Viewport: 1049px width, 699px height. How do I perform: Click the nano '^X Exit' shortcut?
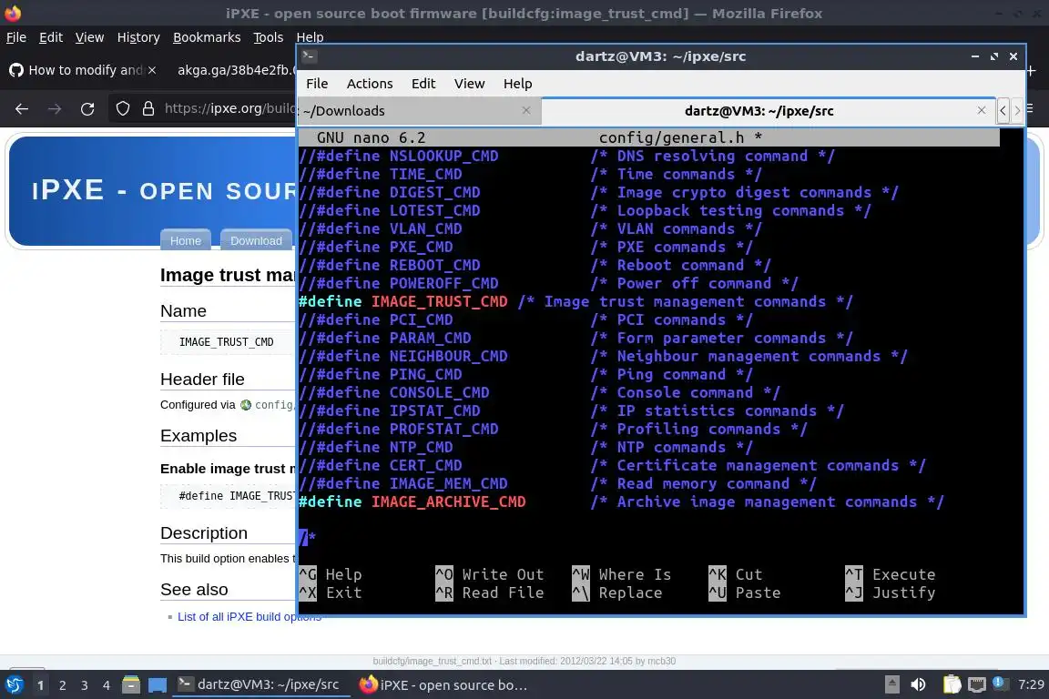pyautogui.click(x=330, y=593)
